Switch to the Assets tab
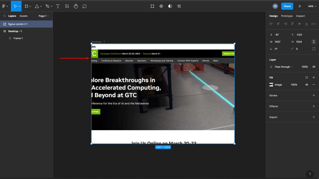Viewport: 319px width, 179px height. coord(23,16)
